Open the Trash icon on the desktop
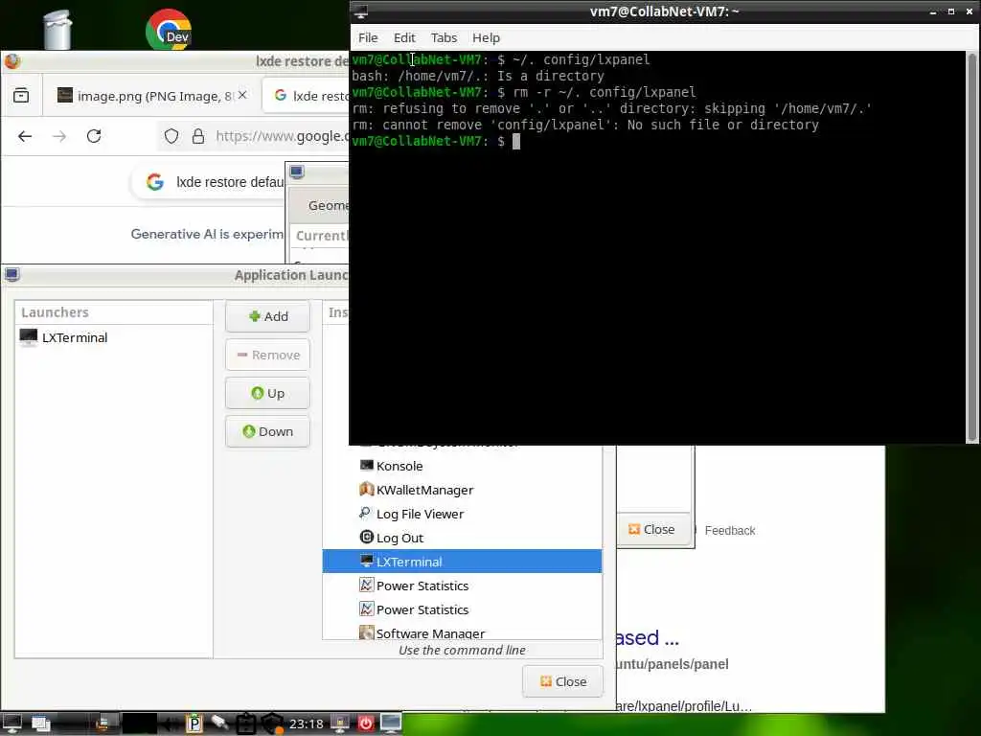This screenshot has height=736, width=981. point(57,29)
